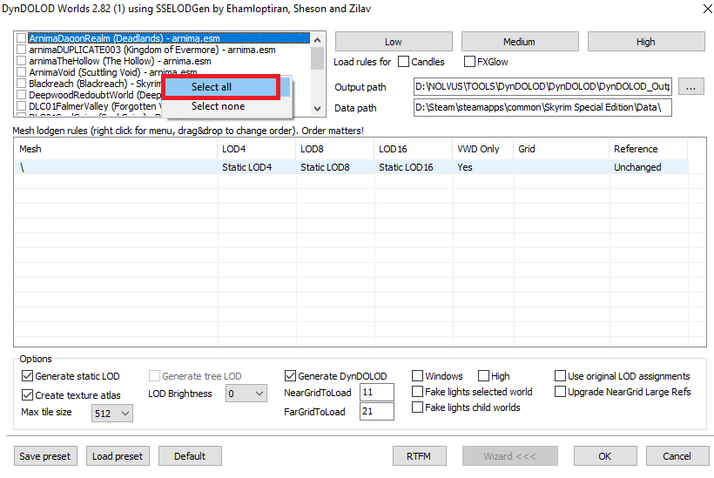
Task: Click the Grid column header
Action: (x=562, y=149)
